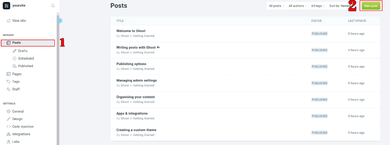Click the Labs flask icon
The image size is (390, 145).
tap(9, 142)
